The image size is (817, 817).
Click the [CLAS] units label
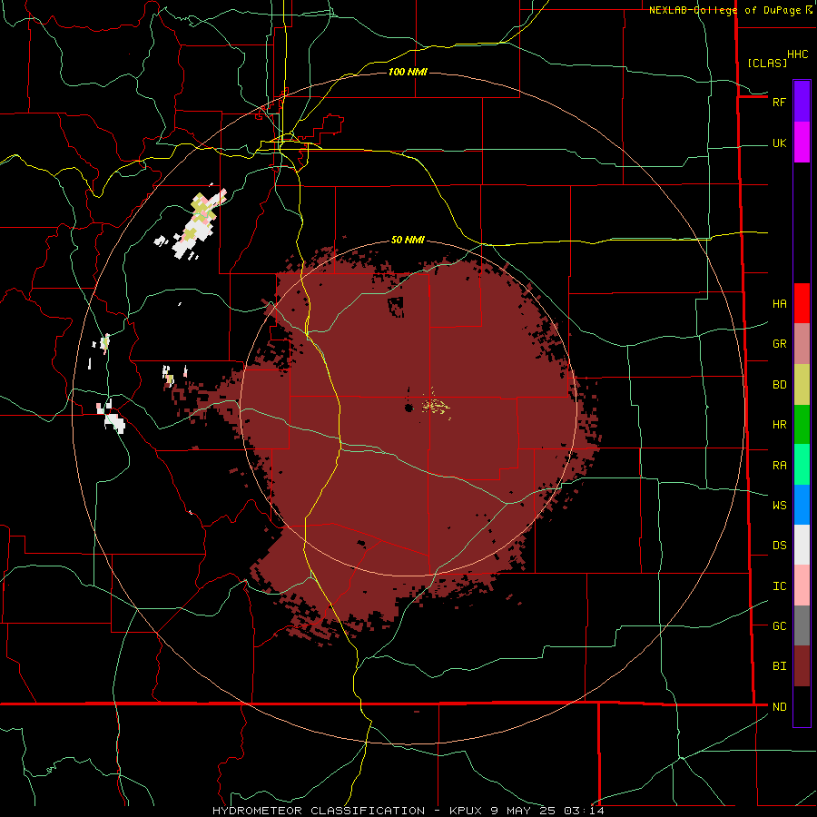(767, 63)
